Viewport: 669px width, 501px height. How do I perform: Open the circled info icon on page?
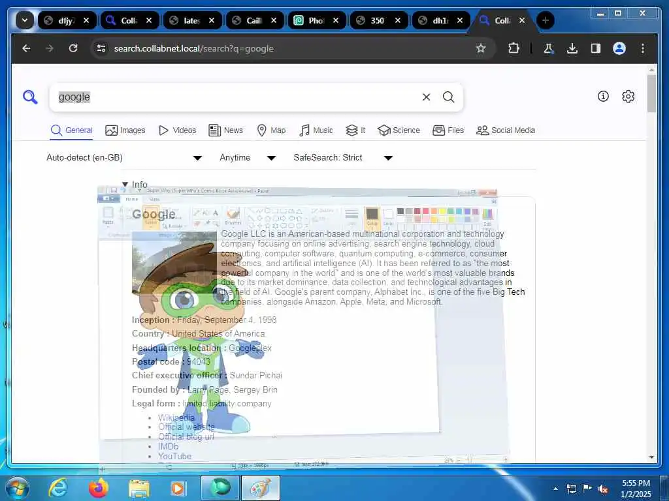603,97
